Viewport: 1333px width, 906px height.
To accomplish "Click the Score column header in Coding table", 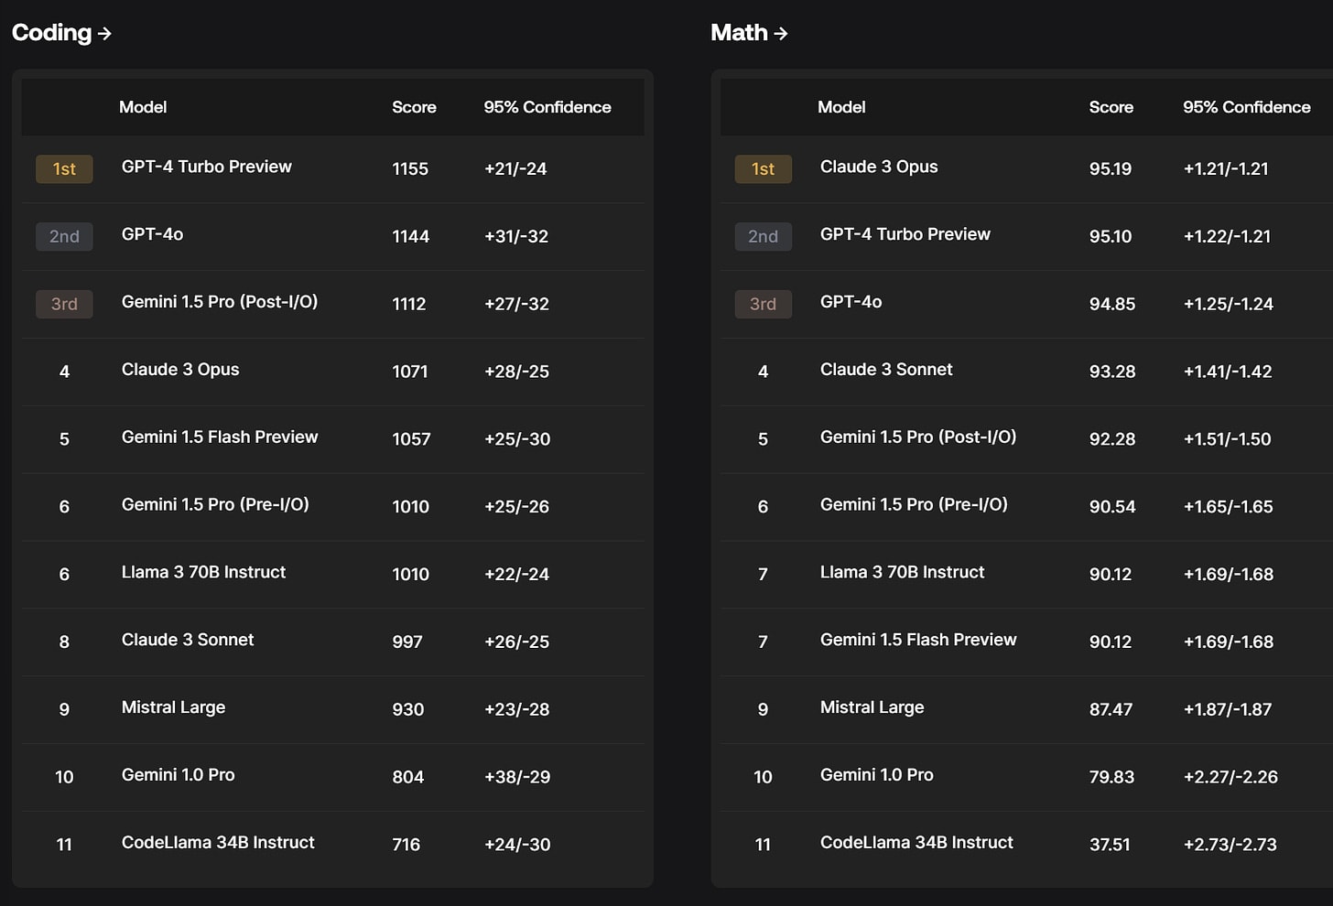I will [x=414, y=107].
